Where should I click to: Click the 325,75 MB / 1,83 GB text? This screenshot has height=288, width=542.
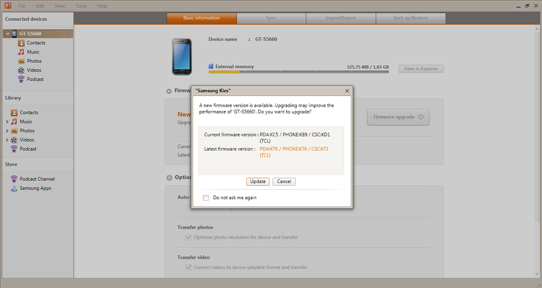(x=368, y=67)
